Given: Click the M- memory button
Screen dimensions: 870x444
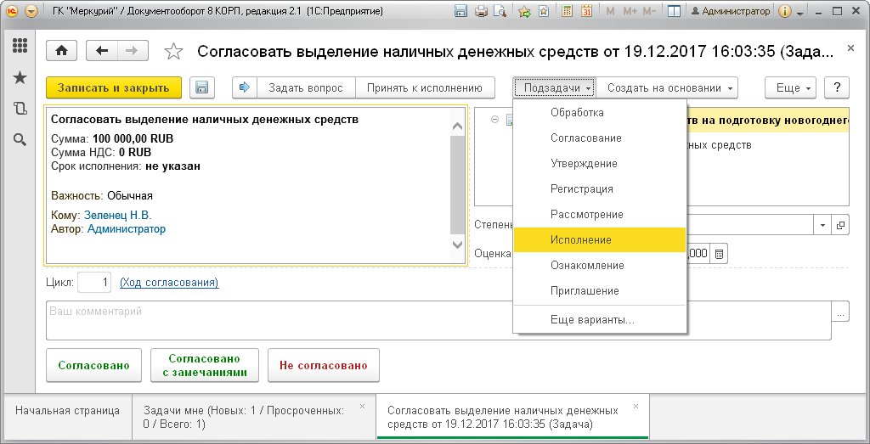Looking at the screenshot, I should [x=650, y=11].
